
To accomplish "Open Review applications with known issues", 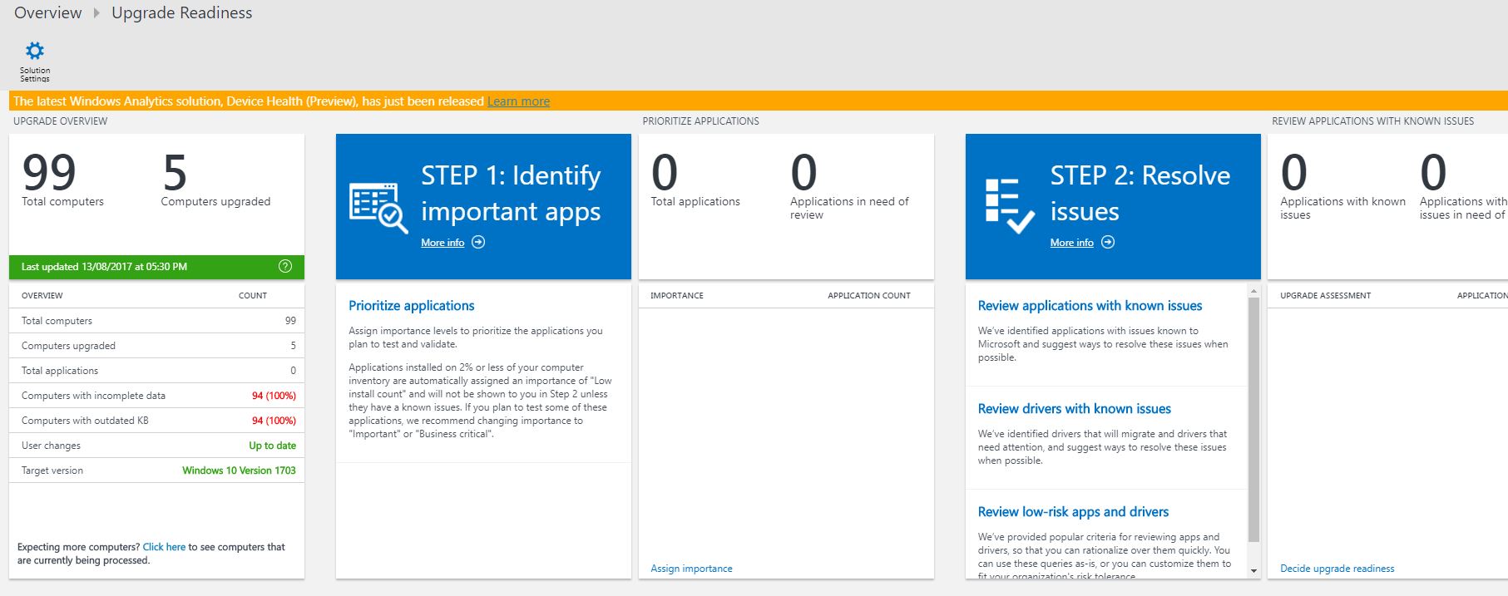I will click(1090, 306).
